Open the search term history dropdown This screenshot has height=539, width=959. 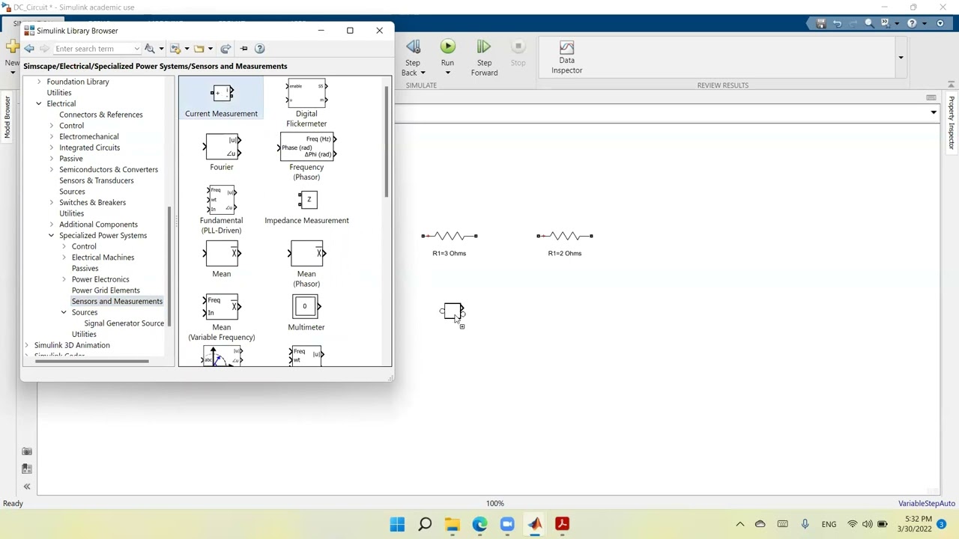(136, 49)
